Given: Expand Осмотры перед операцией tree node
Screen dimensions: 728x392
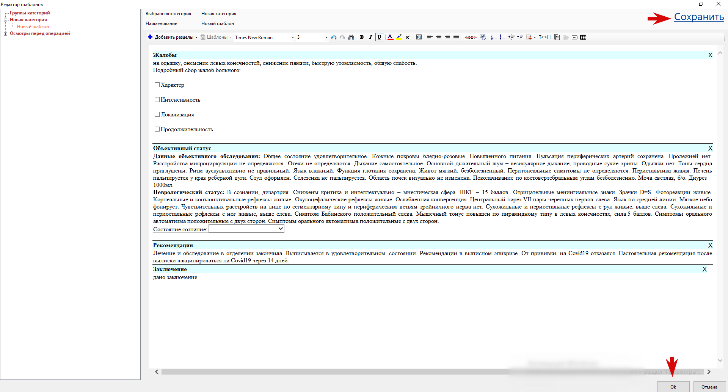Looking at the screenshot, I should [x=6, y=34].
